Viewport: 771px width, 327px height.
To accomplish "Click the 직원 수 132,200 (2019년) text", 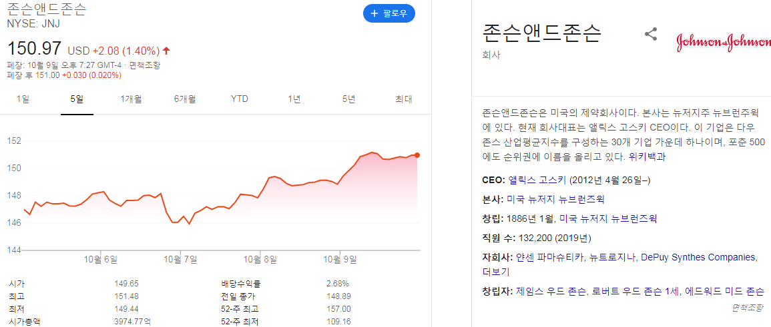I will (537, 238).
